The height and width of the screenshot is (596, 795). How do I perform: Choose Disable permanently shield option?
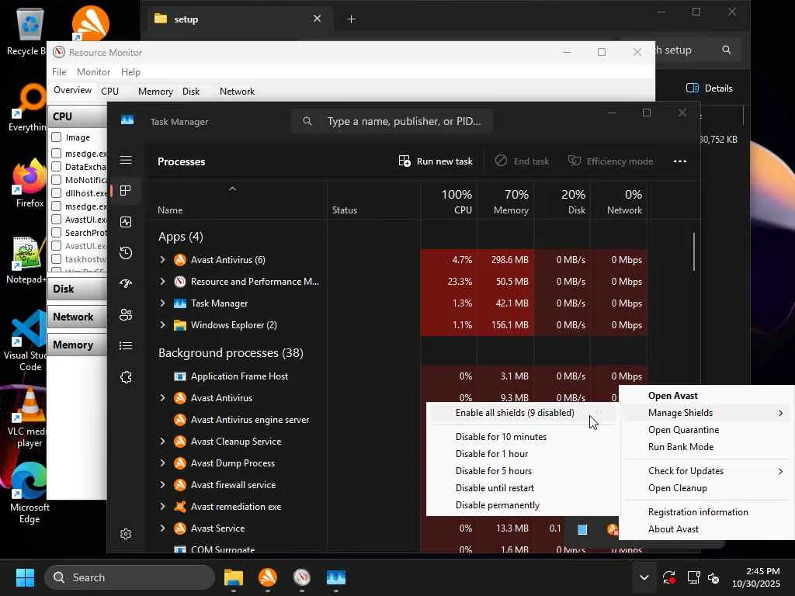pos(498,505)
